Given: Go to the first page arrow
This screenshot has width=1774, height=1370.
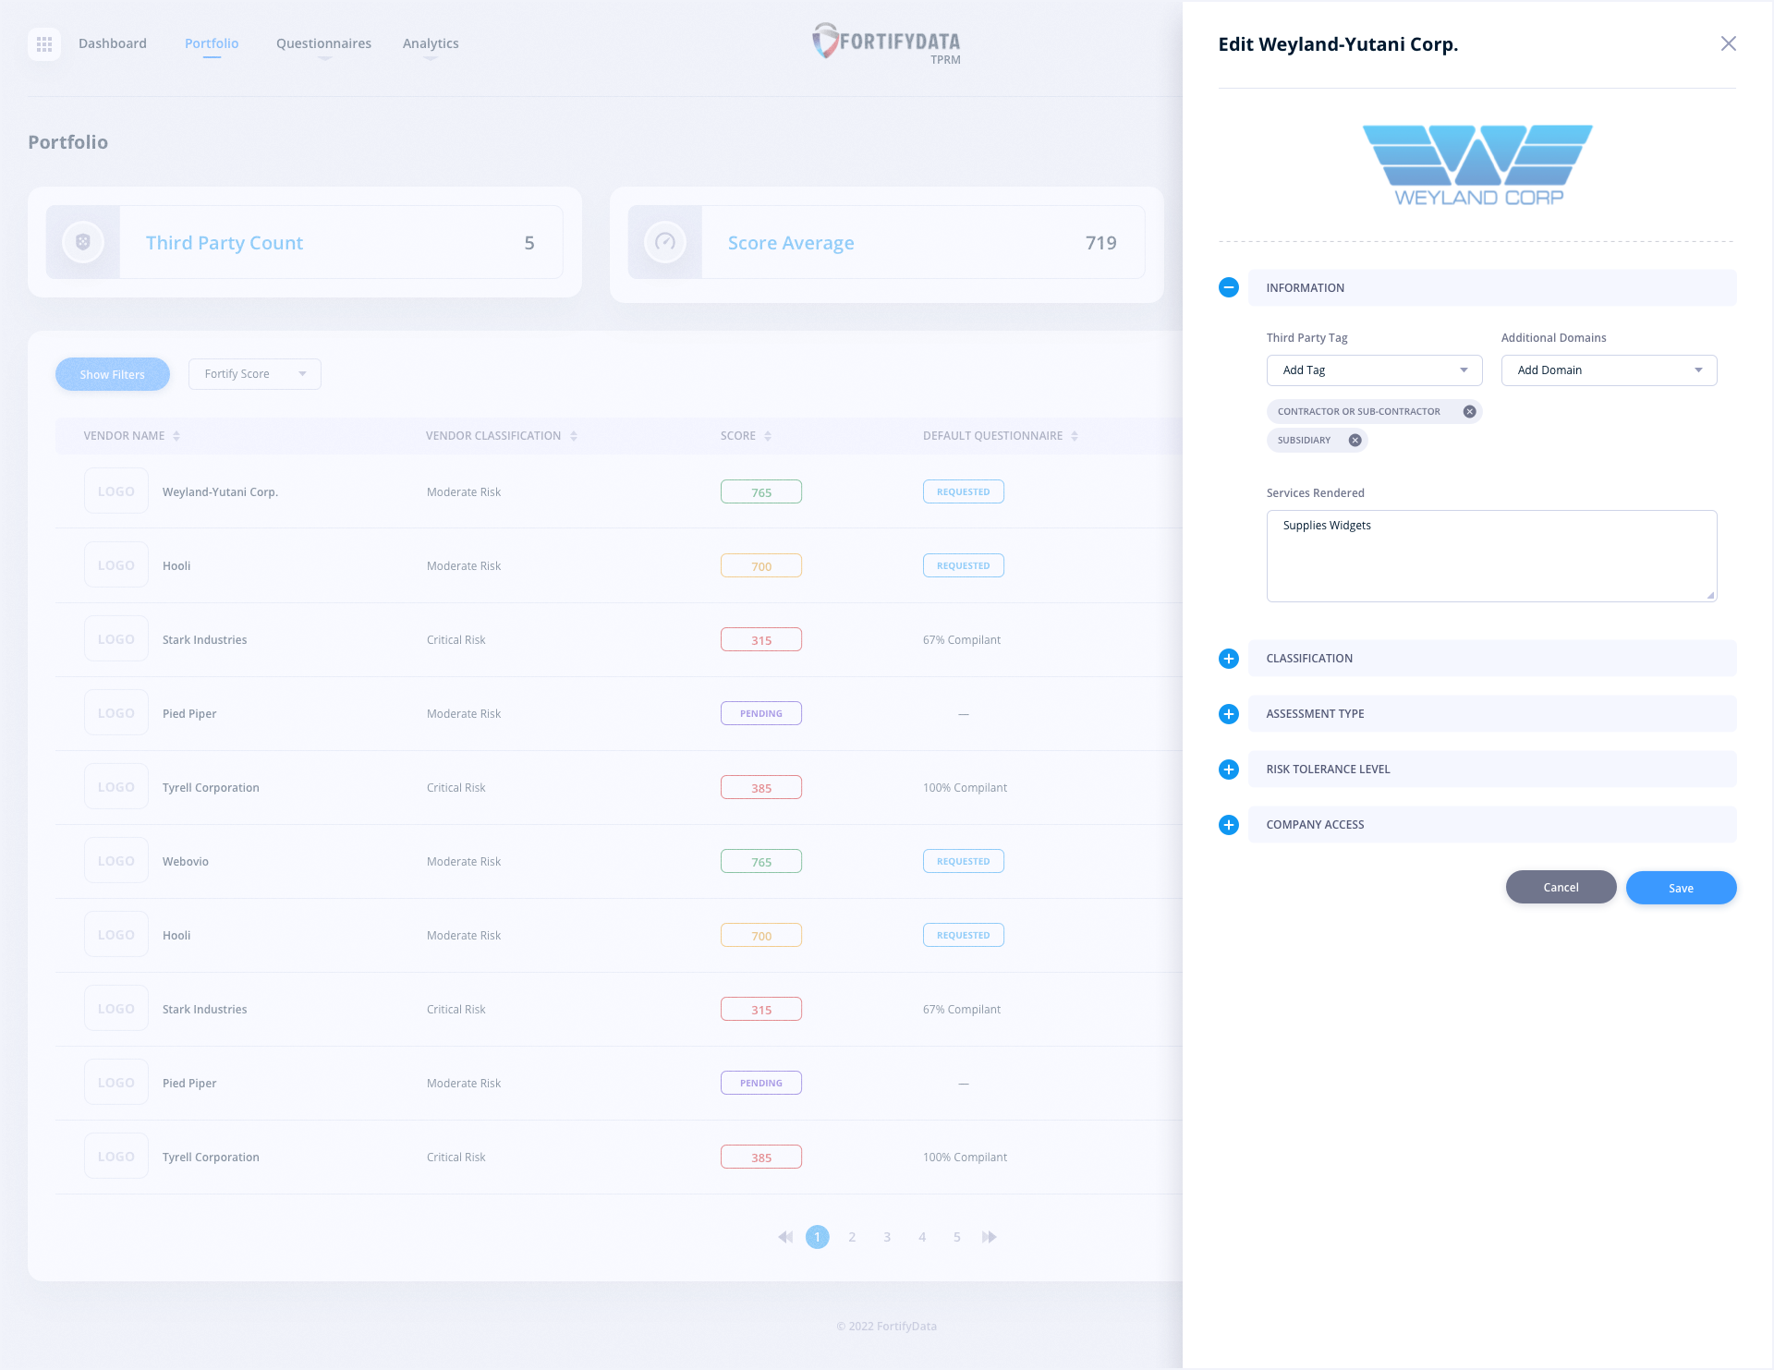Looking at the screenshot, I should pos(785,1237).
